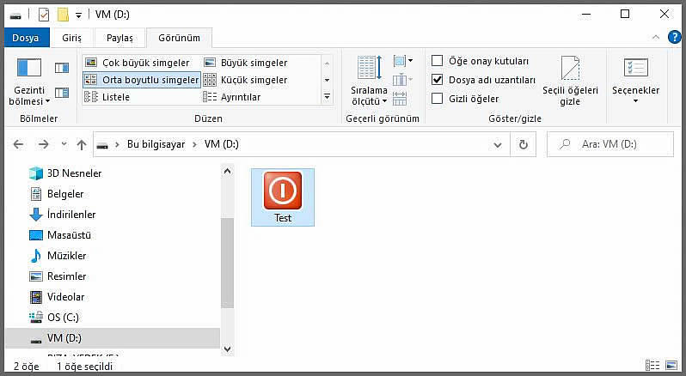This screenshot has height=376, width=686.
Task: Switch to large thumbnails via status bar icon
Action: point(671,365)
